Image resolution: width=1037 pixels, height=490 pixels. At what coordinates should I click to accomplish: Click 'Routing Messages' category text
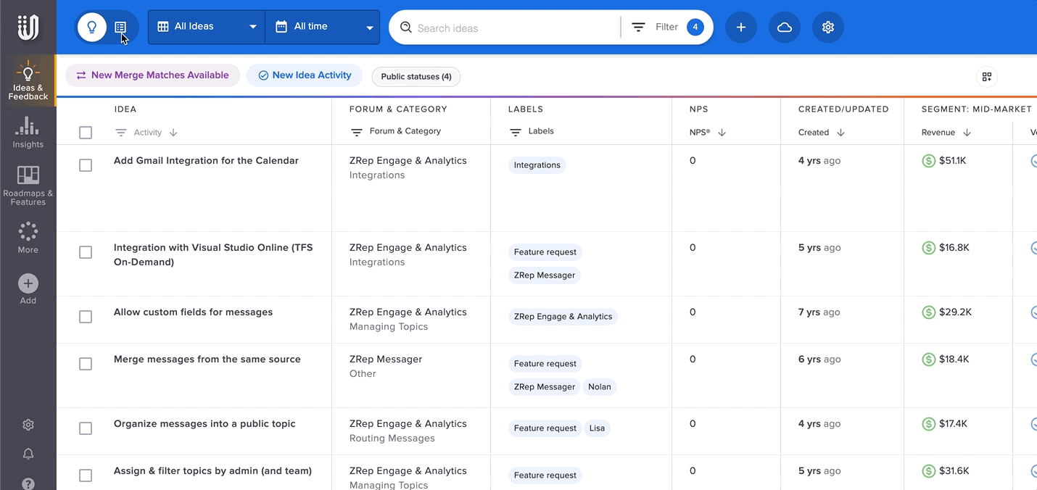click(x=392, y=439)
